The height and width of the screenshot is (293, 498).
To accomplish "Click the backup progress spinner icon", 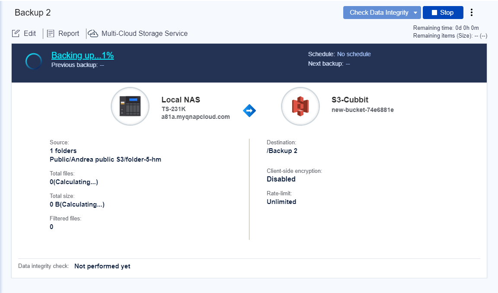I will tap(34, 61).
